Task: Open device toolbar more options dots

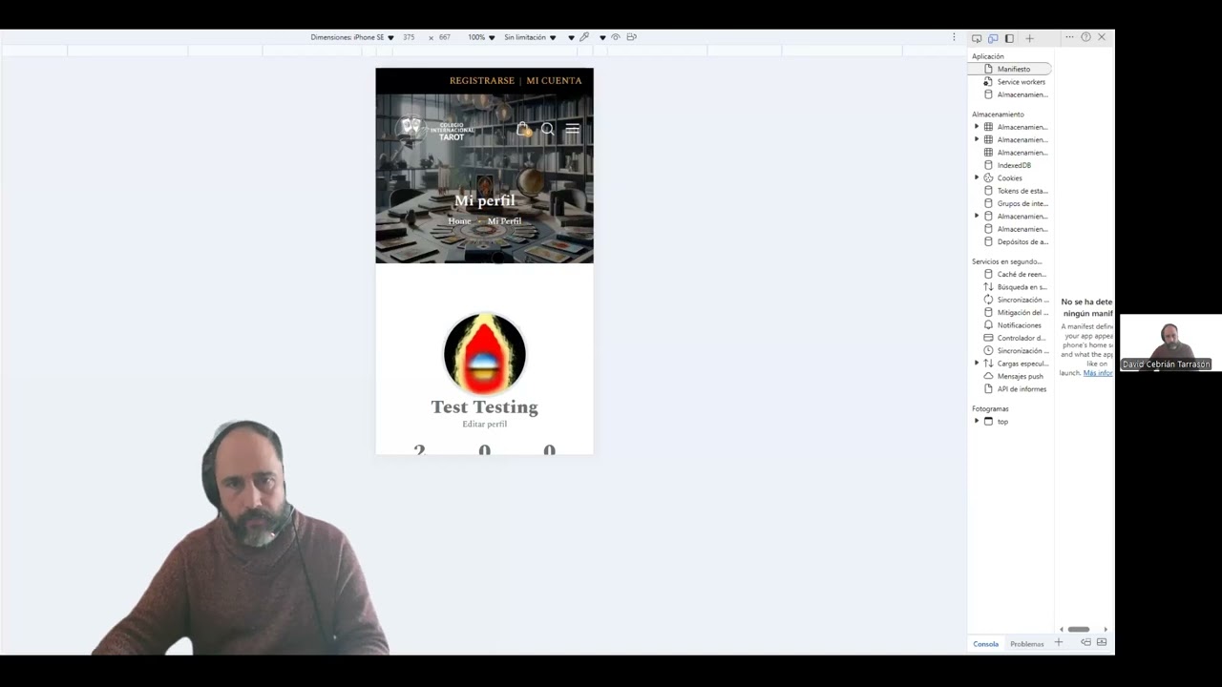Action: tap(953, 37)
